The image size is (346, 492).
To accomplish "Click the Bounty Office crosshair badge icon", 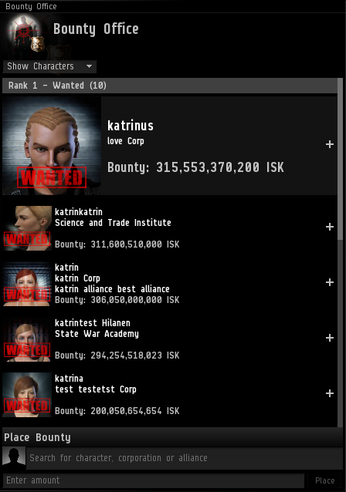I will click(x=26, y=35).
